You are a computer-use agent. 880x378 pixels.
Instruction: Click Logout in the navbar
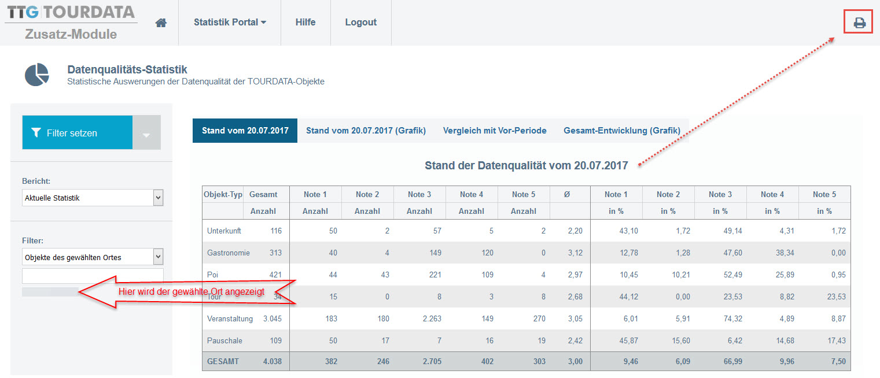pyautogui.click(x=361, y=23)
